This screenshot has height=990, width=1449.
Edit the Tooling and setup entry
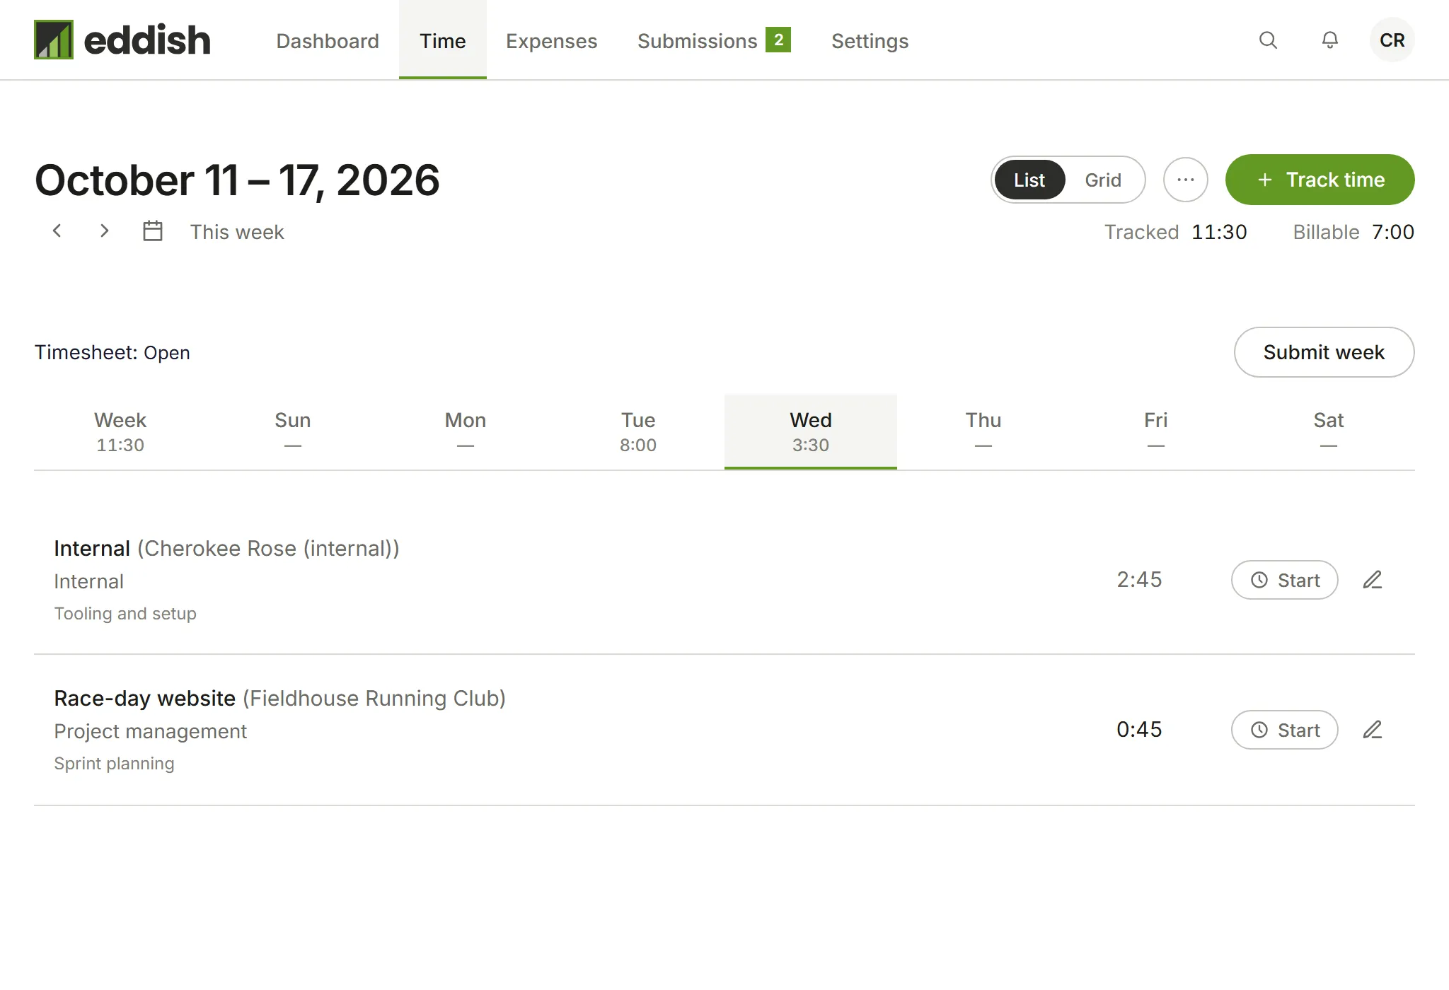(1373, 580)
